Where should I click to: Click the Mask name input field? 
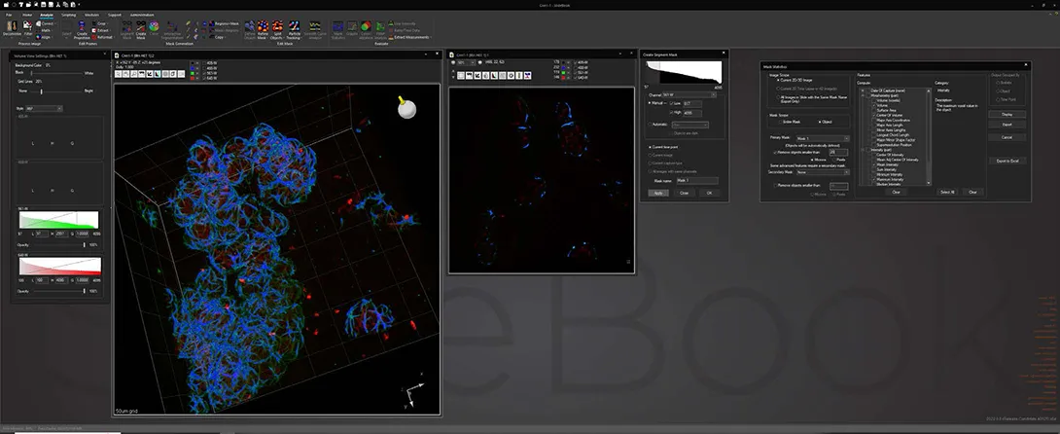pos(697,180)
